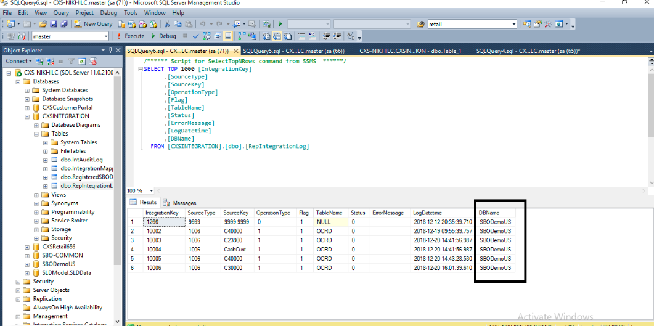Screen dimensions: 654x326
Task: Toggle Include Client Statistics icon
Action: pos(253,36)
